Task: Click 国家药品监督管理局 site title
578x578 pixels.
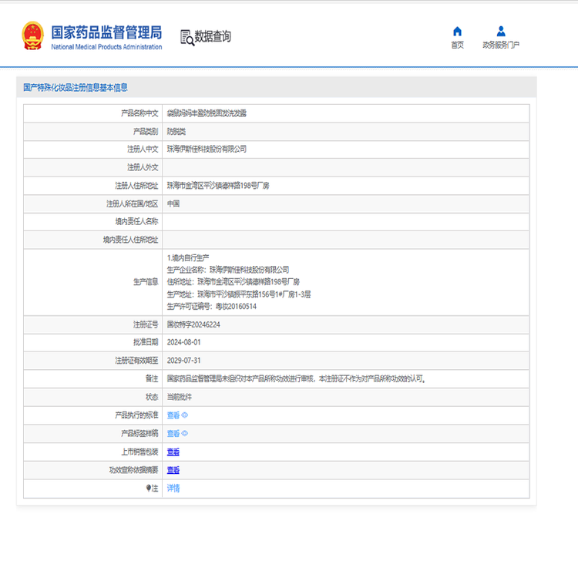Action: [x=106, y=32]
